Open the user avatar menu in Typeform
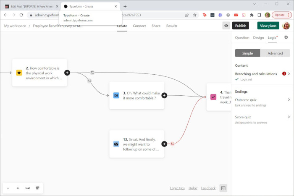 point(286,26)
